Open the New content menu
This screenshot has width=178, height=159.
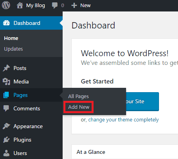click(x=85, y=6)
